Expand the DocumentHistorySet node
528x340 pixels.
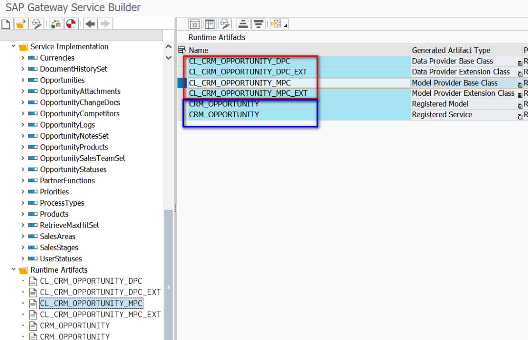(x=23, y=69)
